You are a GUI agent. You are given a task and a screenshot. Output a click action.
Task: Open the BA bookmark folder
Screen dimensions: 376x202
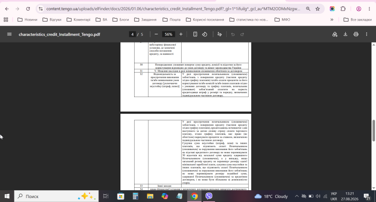[101, 20]
